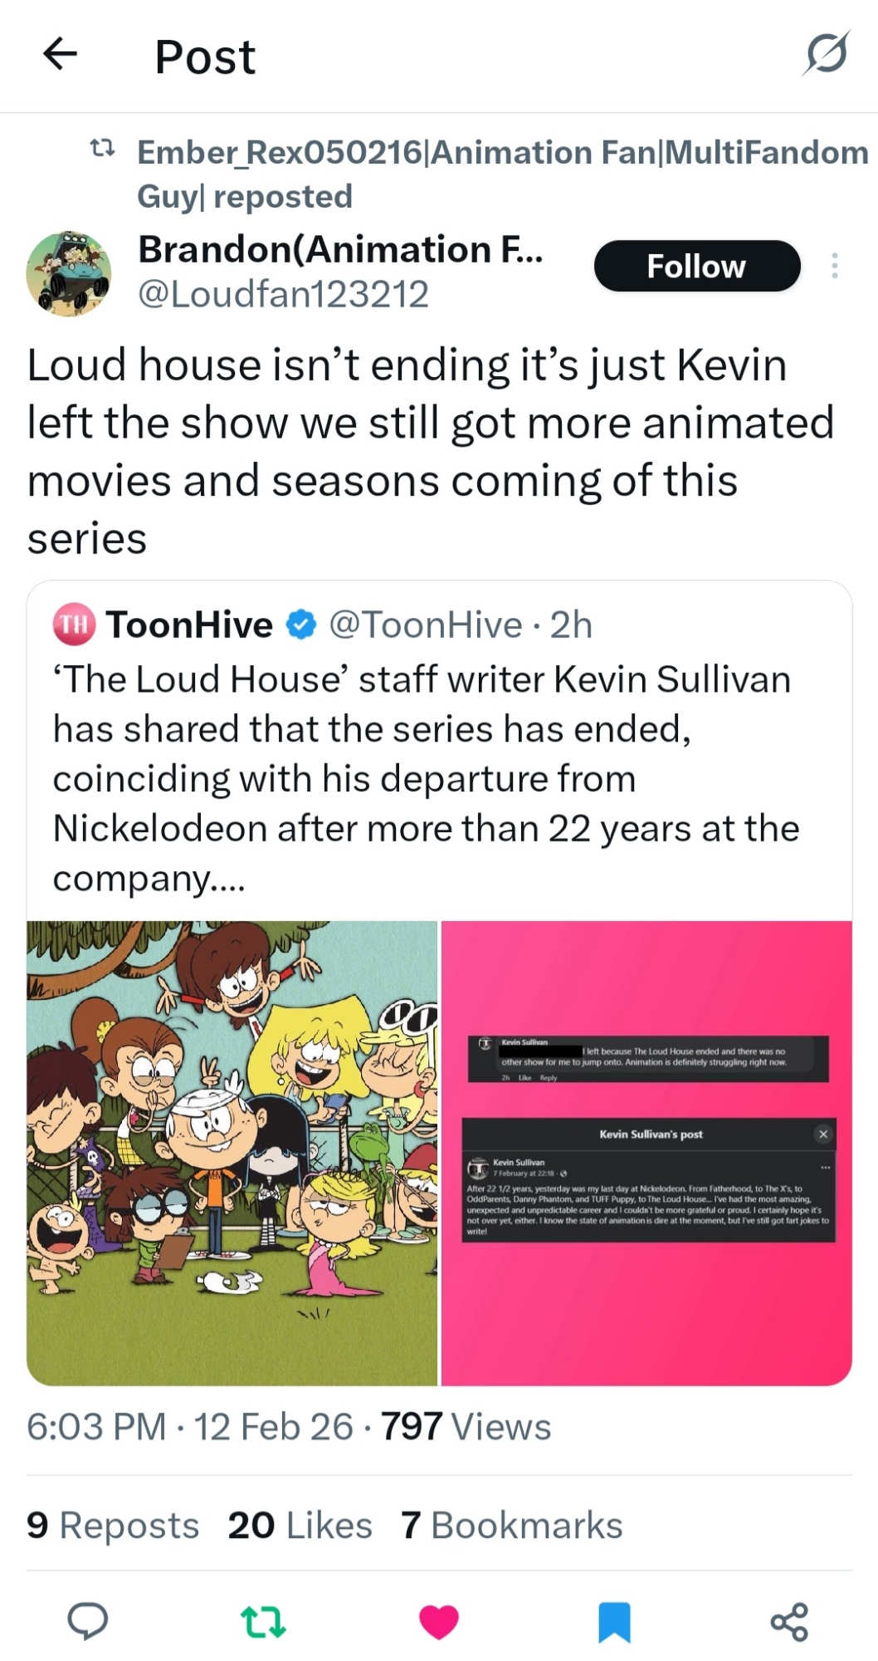Open ToonHive avatar in quoted post
The image size is (878, 1661).
point(74,625)
